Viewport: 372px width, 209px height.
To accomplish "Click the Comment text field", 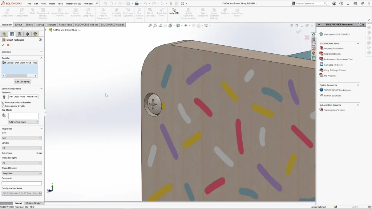I will coord(22,183).
